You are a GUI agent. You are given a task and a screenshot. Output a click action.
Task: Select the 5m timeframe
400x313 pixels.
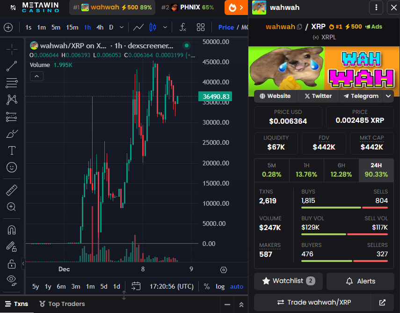(56, 27)
